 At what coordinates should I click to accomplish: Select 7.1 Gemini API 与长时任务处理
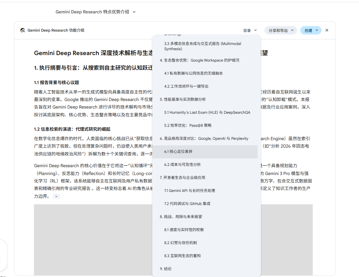[x=205, y=191]
